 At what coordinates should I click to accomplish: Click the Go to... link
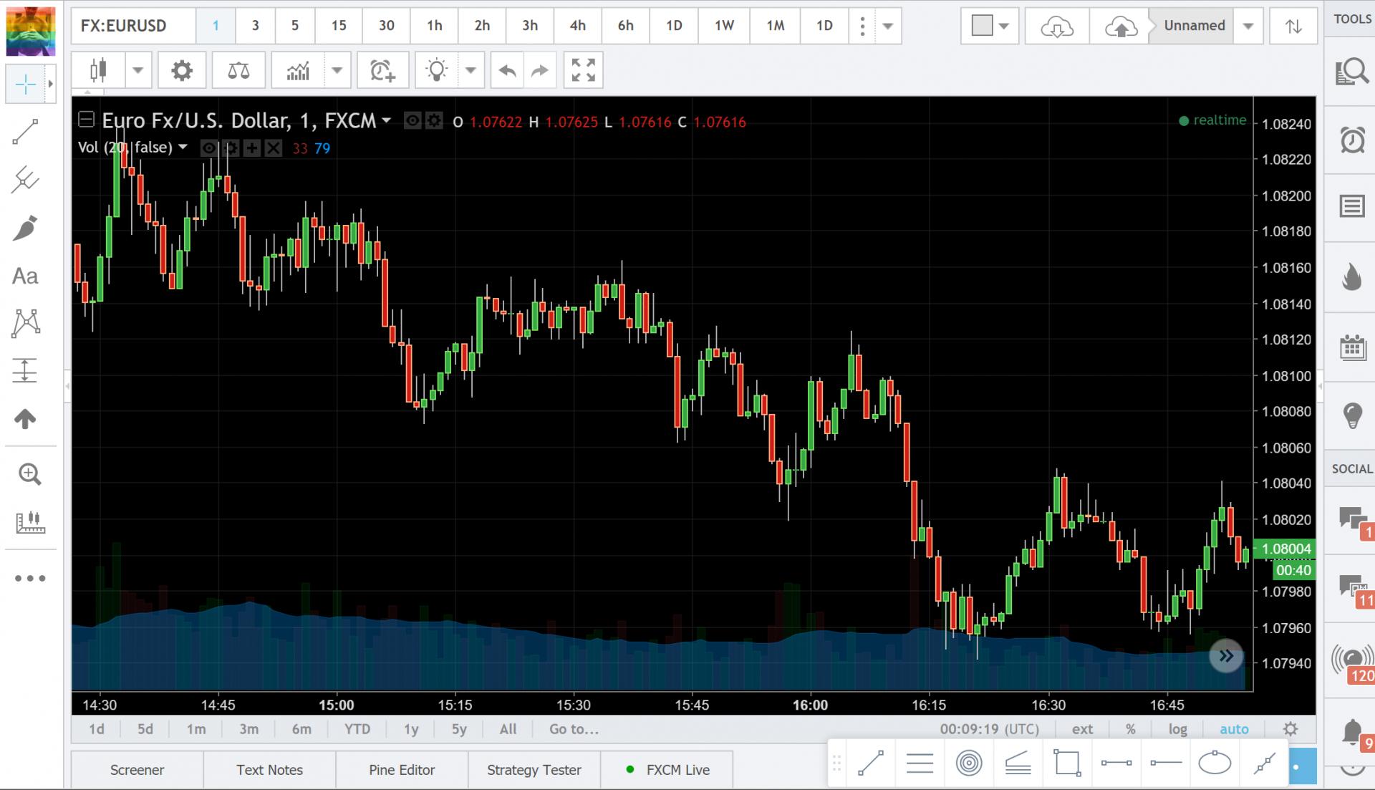pyautogui.click(x=574, y=729)
